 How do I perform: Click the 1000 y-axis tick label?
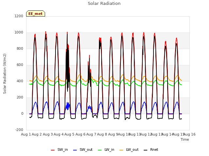coord(19,32)
